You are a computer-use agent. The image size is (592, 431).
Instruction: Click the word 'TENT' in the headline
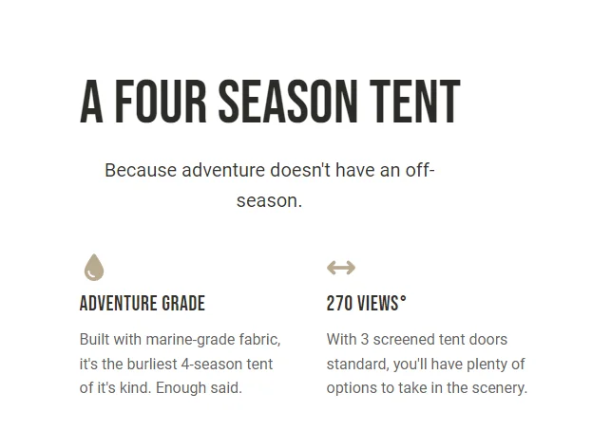(x=415, y=102)
